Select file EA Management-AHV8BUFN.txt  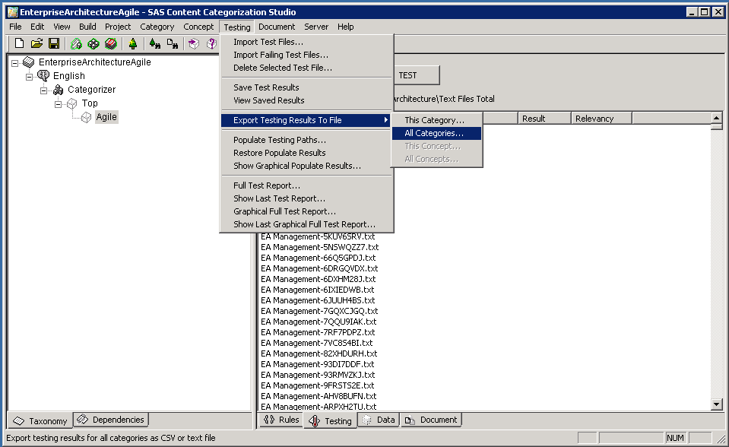click(319, 396)
